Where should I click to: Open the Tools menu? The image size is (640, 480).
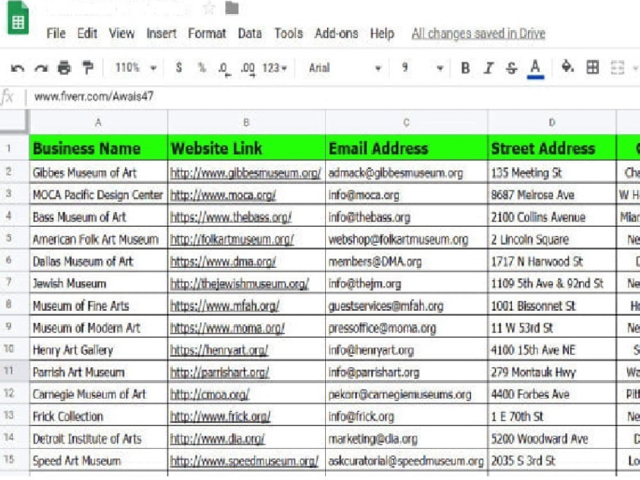(289, 33)
